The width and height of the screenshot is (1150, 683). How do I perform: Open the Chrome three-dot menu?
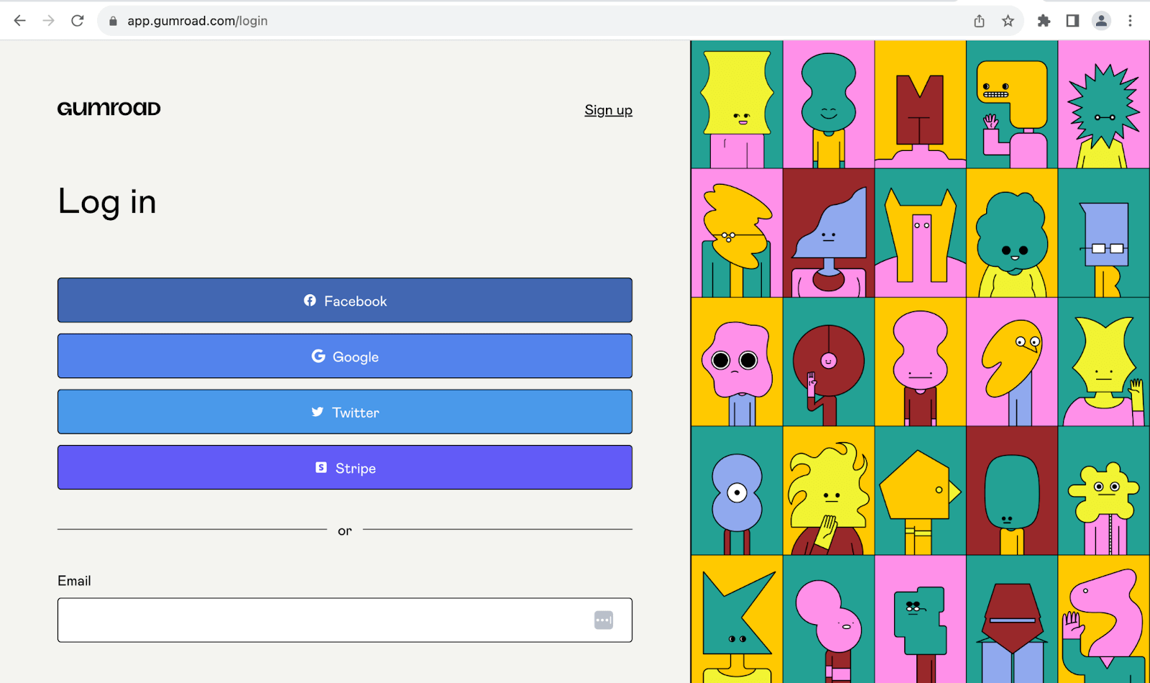coord(1130,21)
